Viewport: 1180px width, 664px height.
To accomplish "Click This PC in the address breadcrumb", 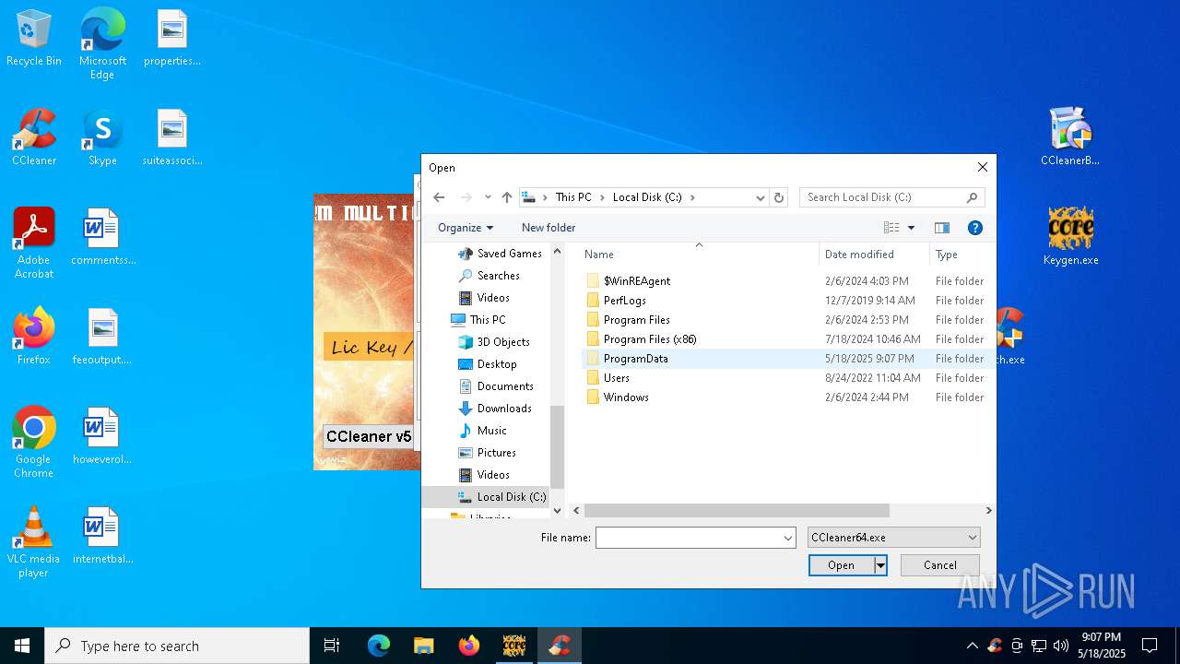I will click(573, 197).
